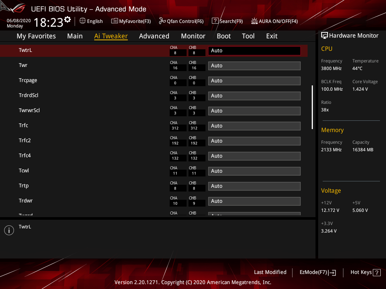Select the TwrwrScl Auto field

[254, 111]
